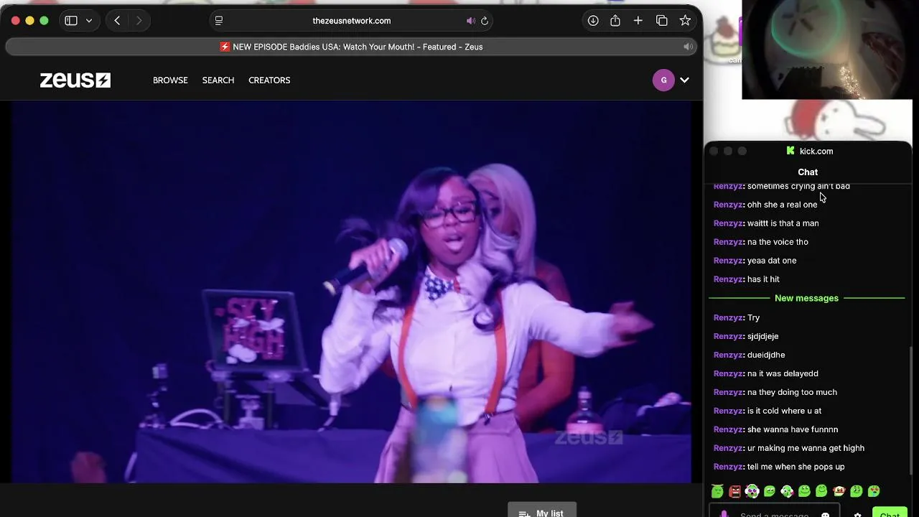The image size is (919, 517).
Task: Click message 'has it hit'
Action: point(763,279)
